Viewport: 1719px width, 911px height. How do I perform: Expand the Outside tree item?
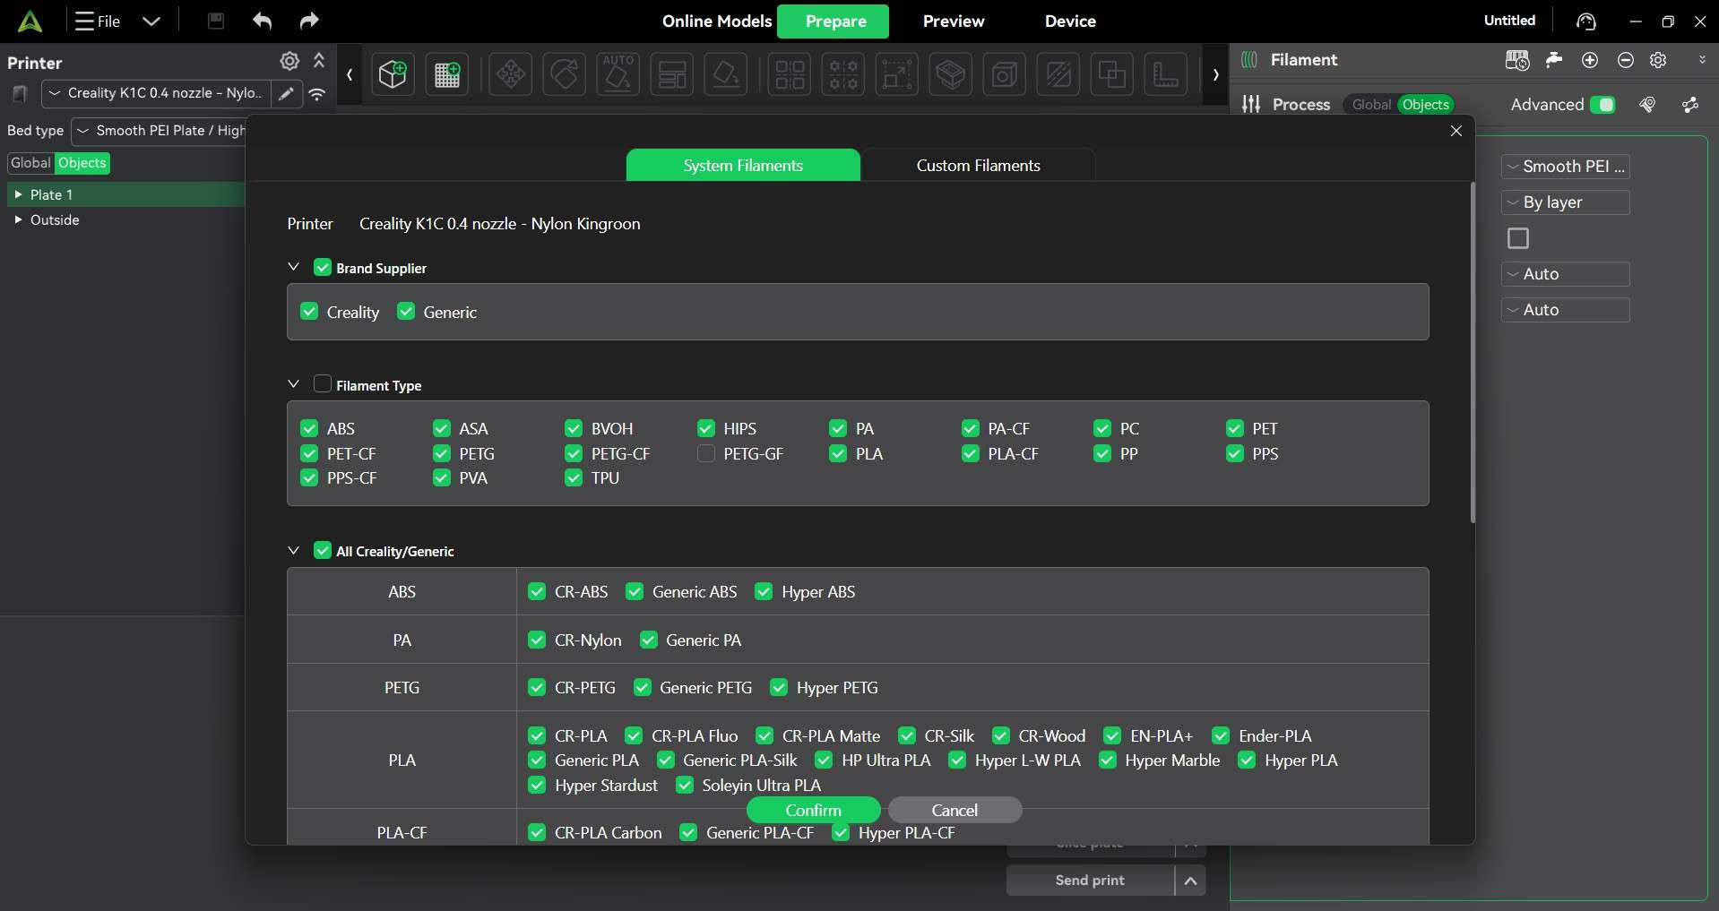pos(18,219)
